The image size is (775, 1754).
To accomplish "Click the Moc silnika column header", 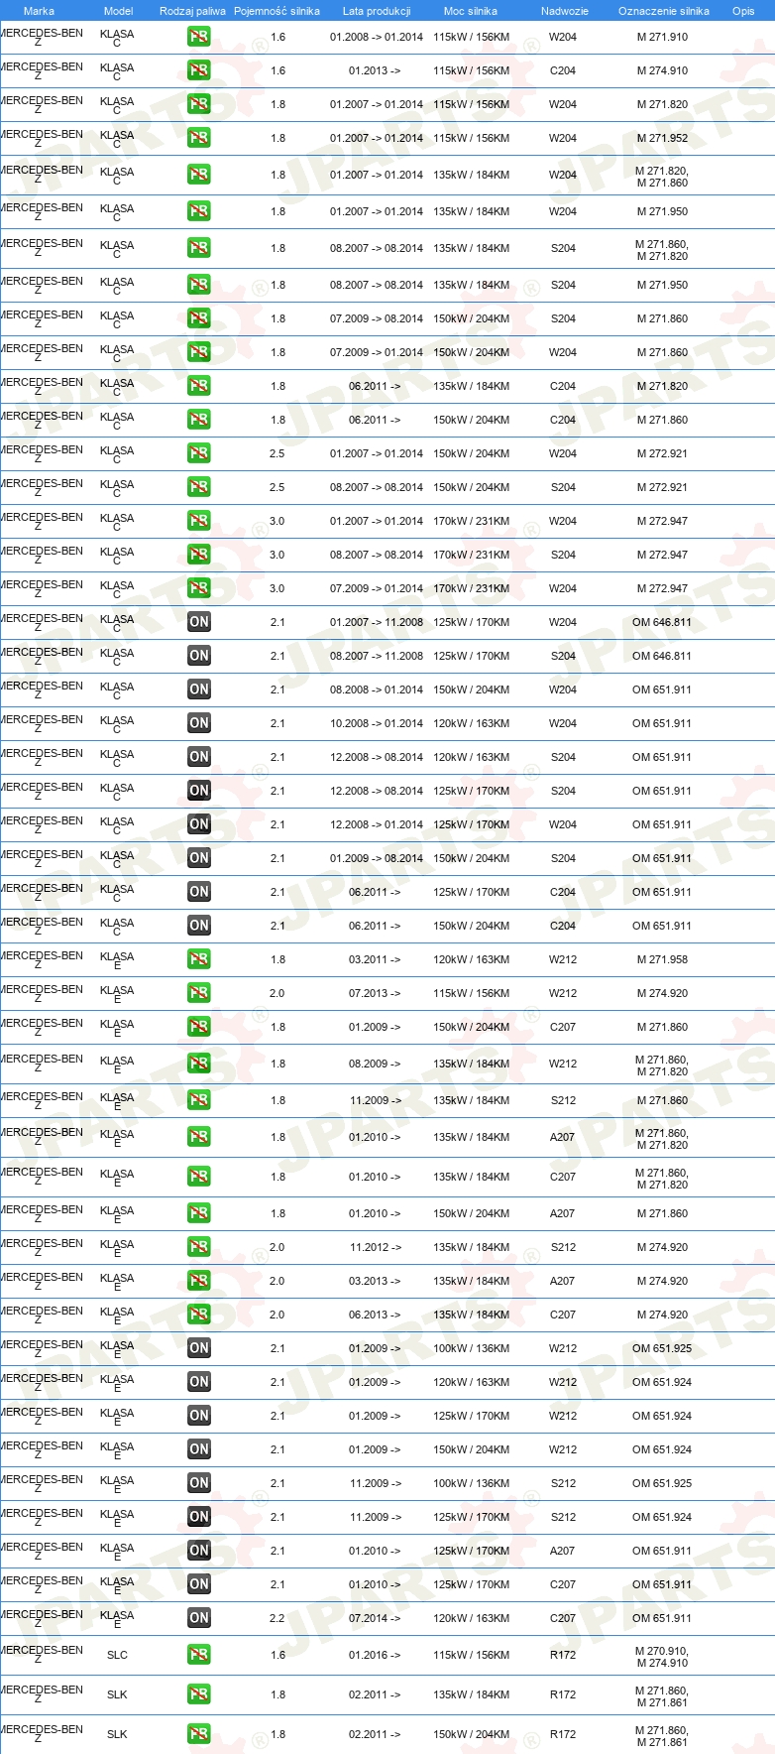I will point(471,11).
